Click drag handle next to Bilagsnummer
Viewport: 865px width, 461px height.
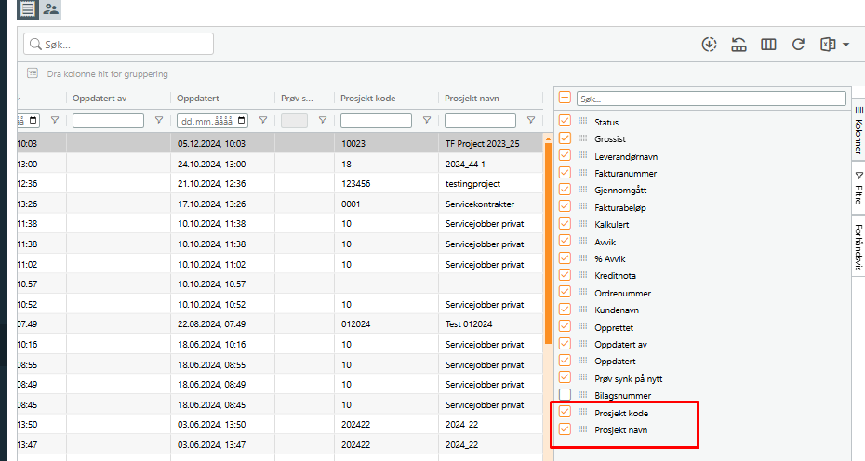coord(582,394)
